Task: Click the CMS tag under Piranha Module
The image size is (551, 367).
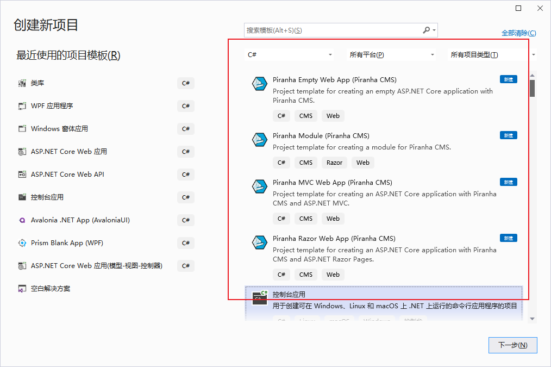Action: [306, 163]
